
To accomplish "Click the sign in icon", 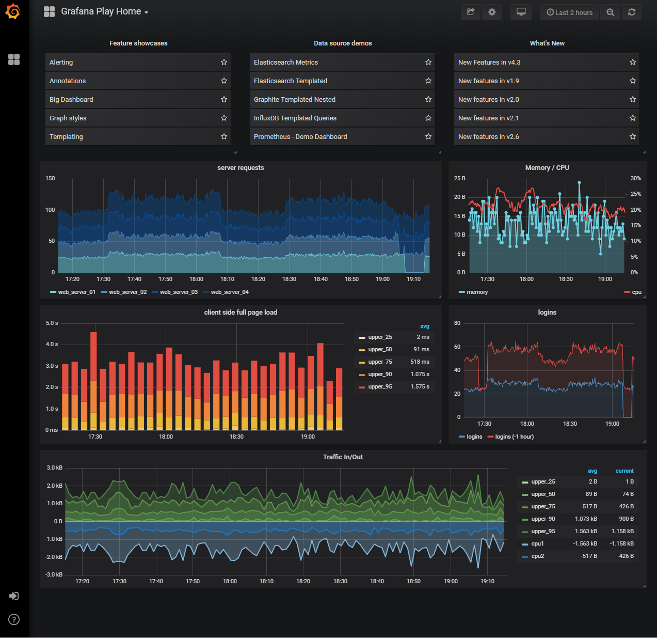I will point(14,596).
